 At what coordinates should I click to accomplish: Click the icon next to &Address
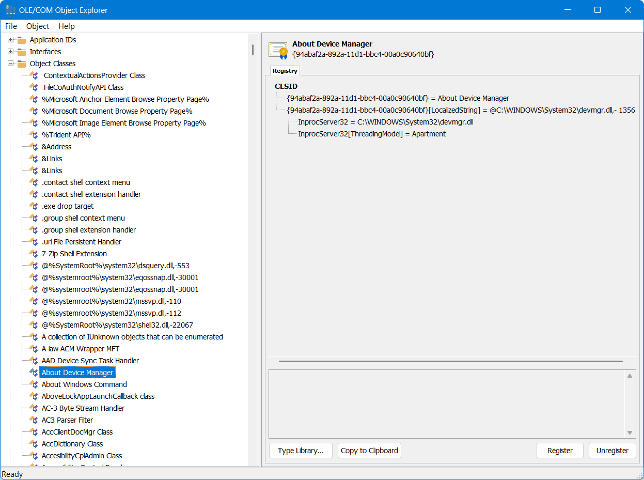(x=34, y=147)
